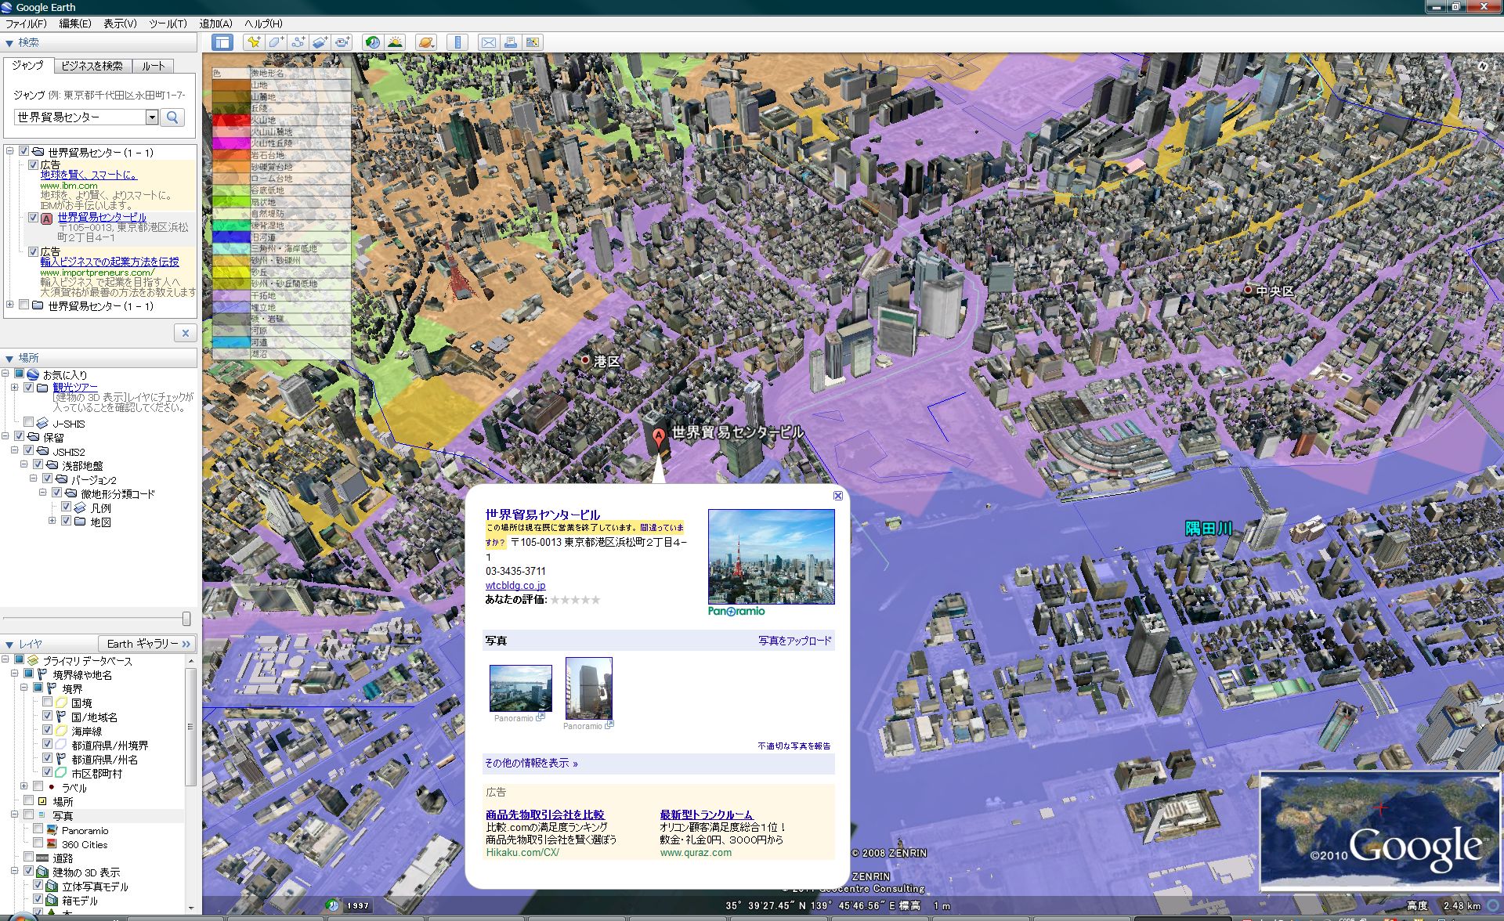Open the Ruler measurement tool

[x=458, y=42]
